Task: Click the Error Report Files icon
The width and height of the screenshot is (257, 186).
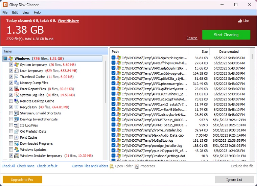Action: (x=16, y=89)
